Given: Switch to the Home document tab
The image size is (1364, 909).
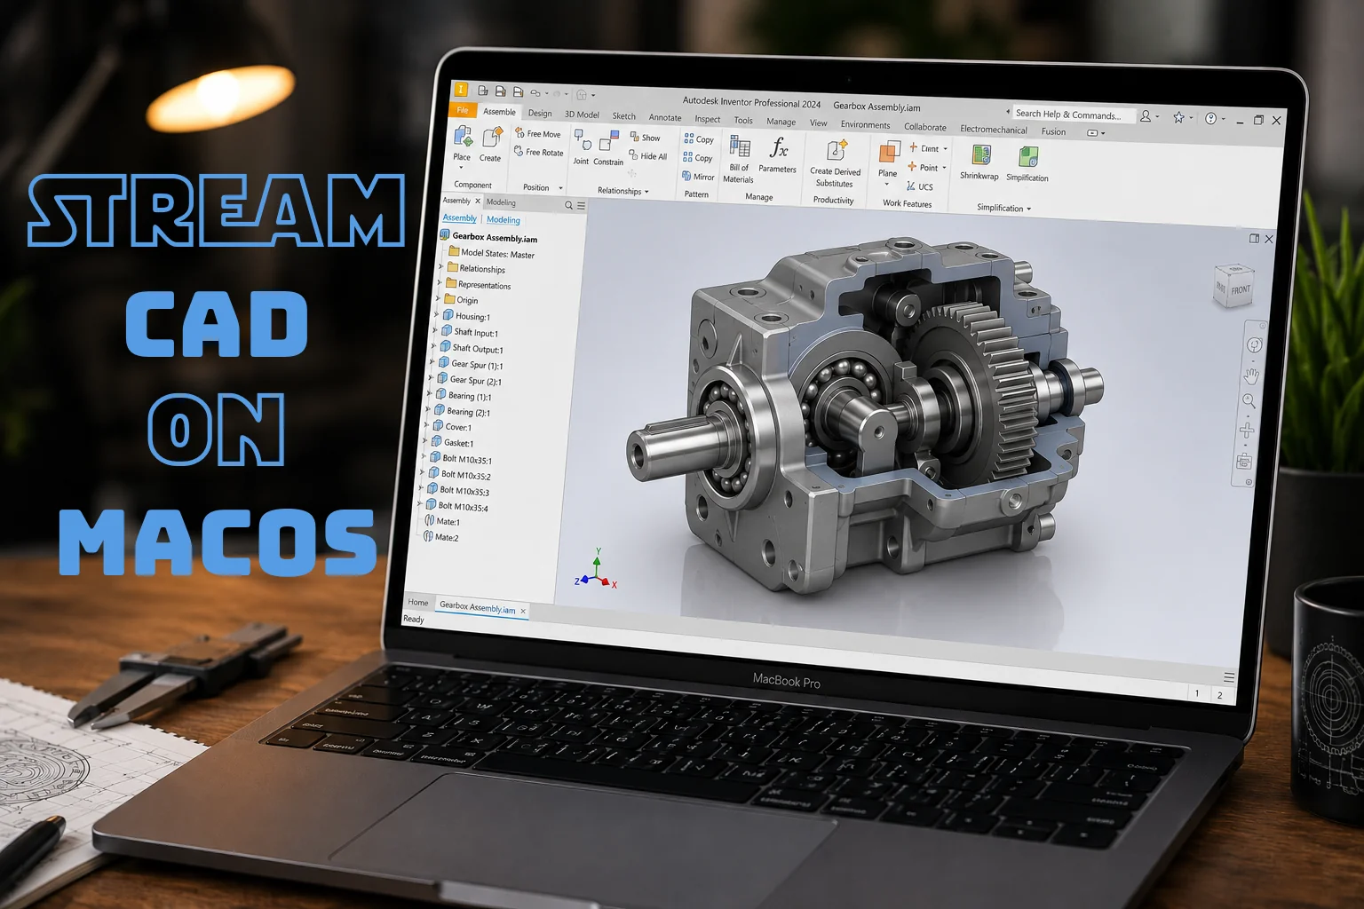Looking at the screenshot, I should (x=418, y=602).
